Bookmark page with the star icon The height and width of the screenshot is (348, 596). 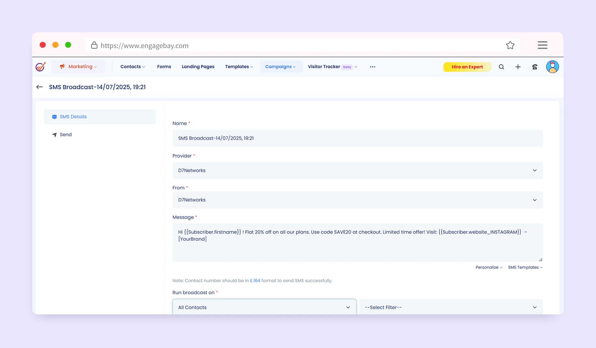(x=510, y=45)
